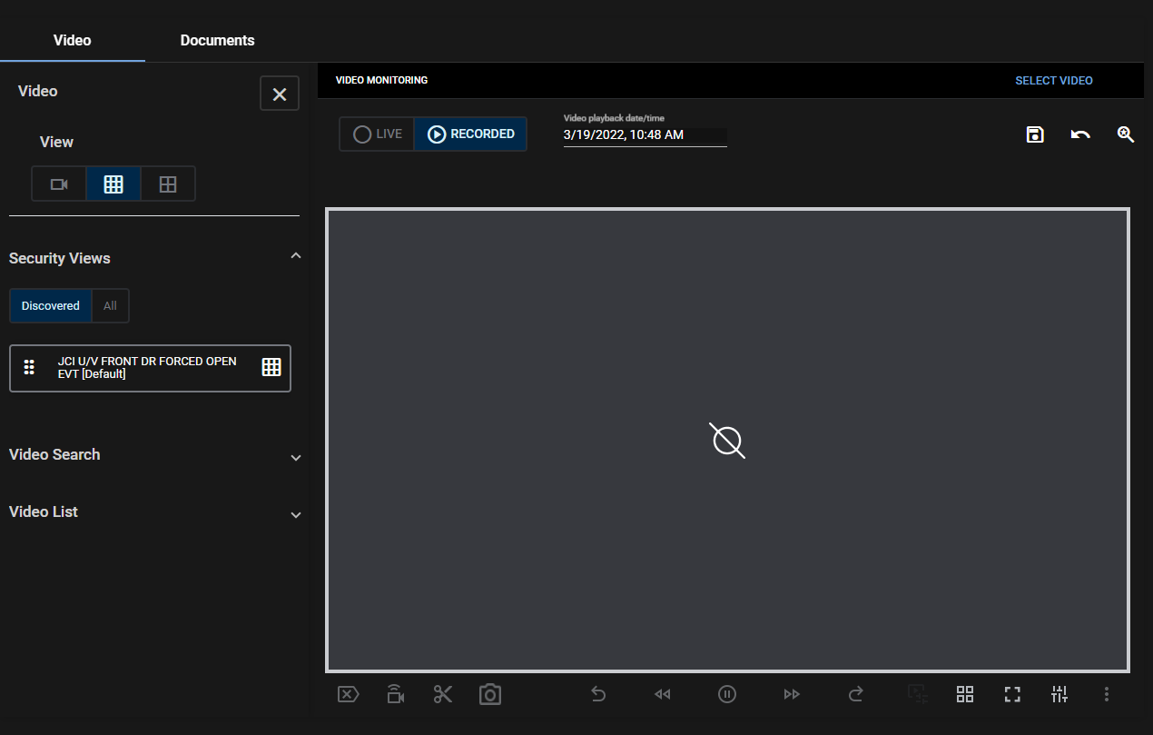Switch to the 2x2 grid view toggle

(x=168, y=184)
